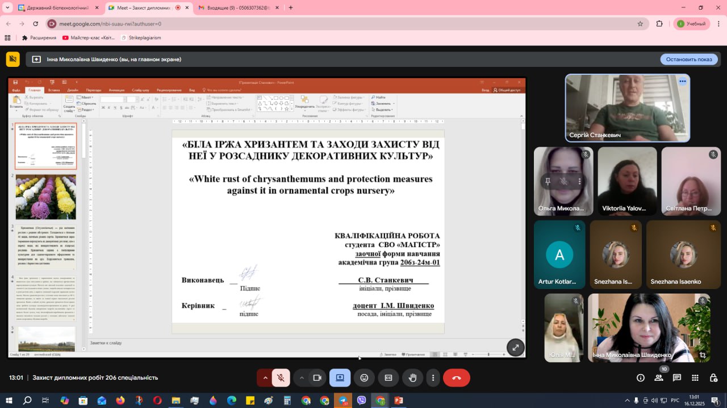Viewport: 727px width, 408px height.
Task: Open PowerPoint from the Windows taskbar
Action: 399,401
